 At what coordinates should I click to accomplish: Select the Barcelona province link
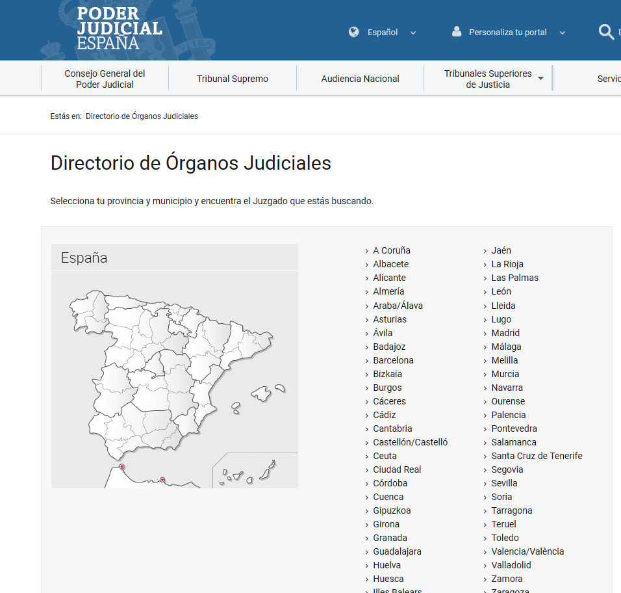393,360
